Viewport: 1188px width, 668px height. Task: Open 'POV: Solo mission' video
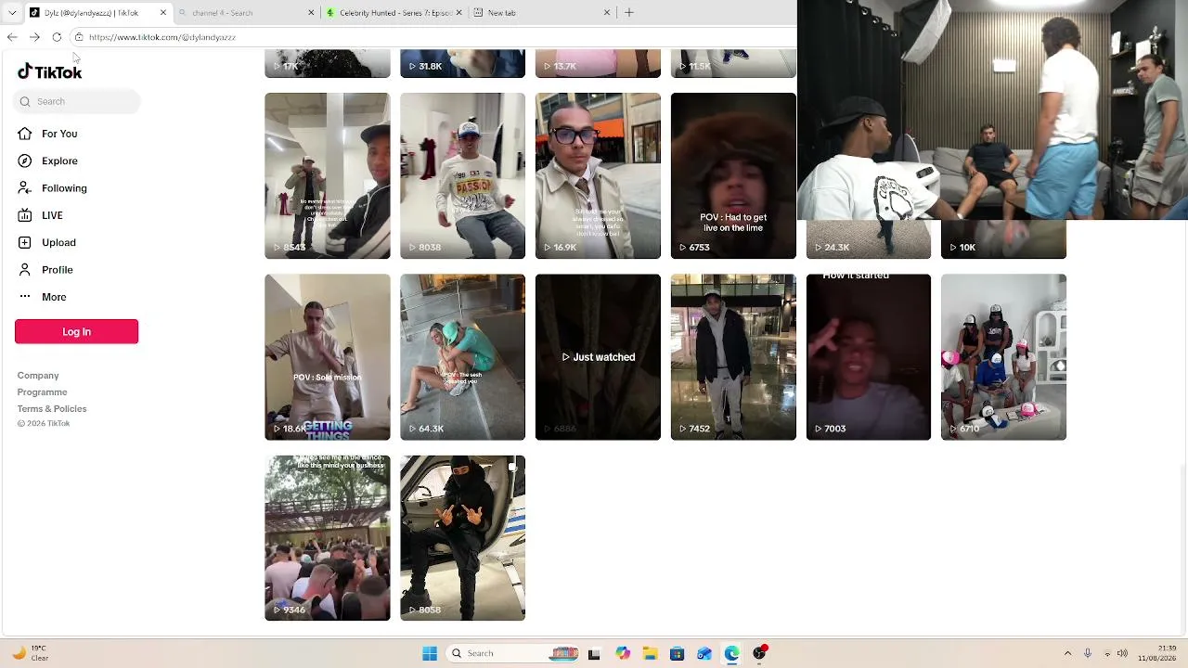(328, 357)
